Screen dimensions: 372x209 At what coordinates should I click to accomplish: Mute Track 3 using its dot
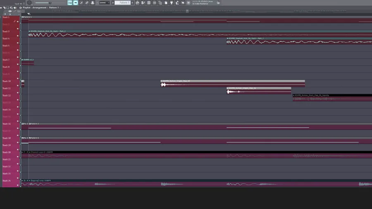(17, 36)
